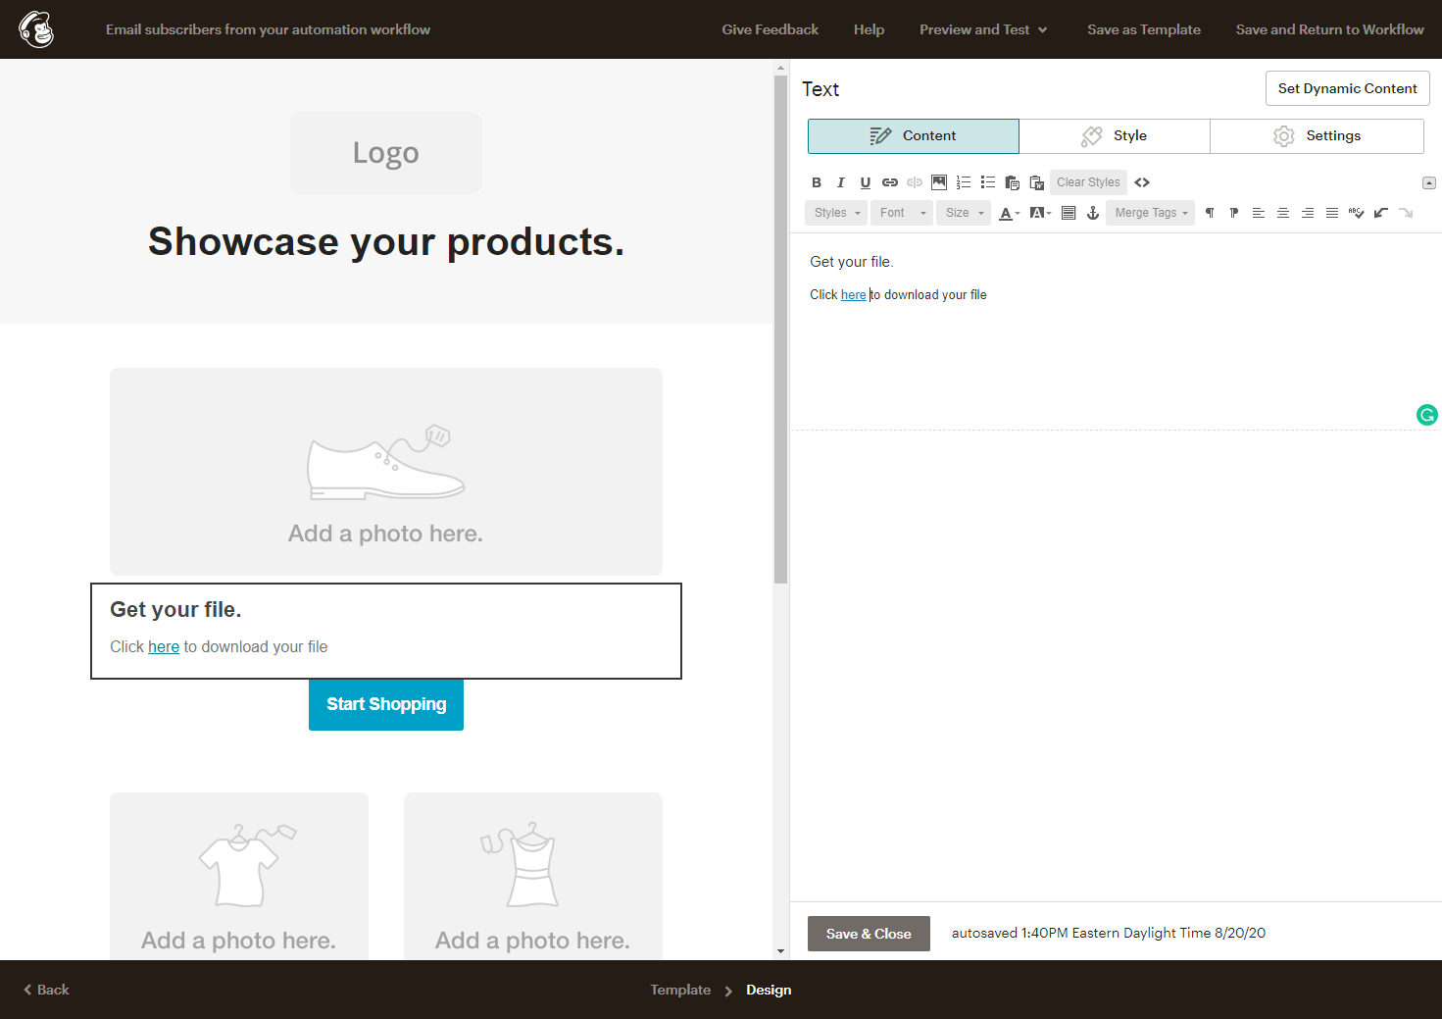
Task: Insert an image using the toolbar image icon
Action: [939, 182]
